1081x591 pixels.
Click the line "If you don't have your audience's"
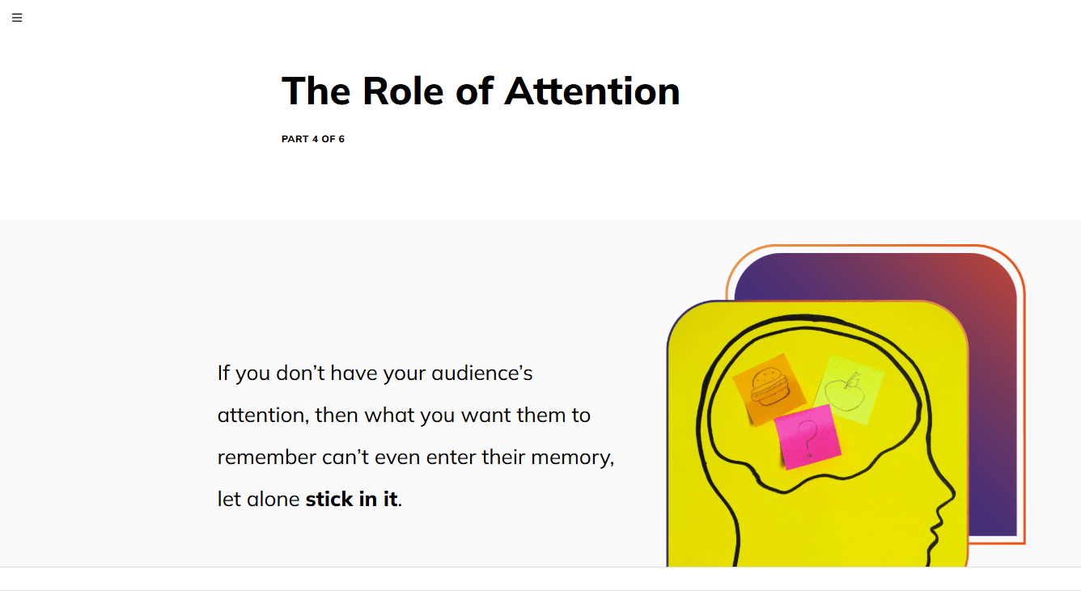tap(375, 374)
